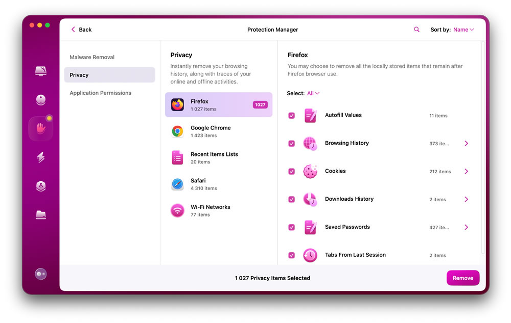This screenshot has height=323, width=511.
Task: Click the '212 items' count text
Action: pyautogui.click(x=440, y=172)
